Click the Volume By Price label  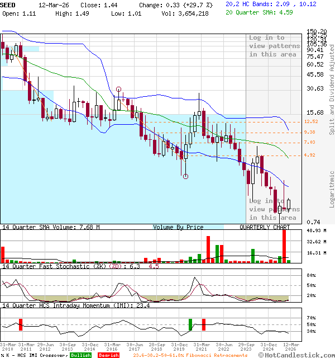pyautogui.click(x=178, y=227)
